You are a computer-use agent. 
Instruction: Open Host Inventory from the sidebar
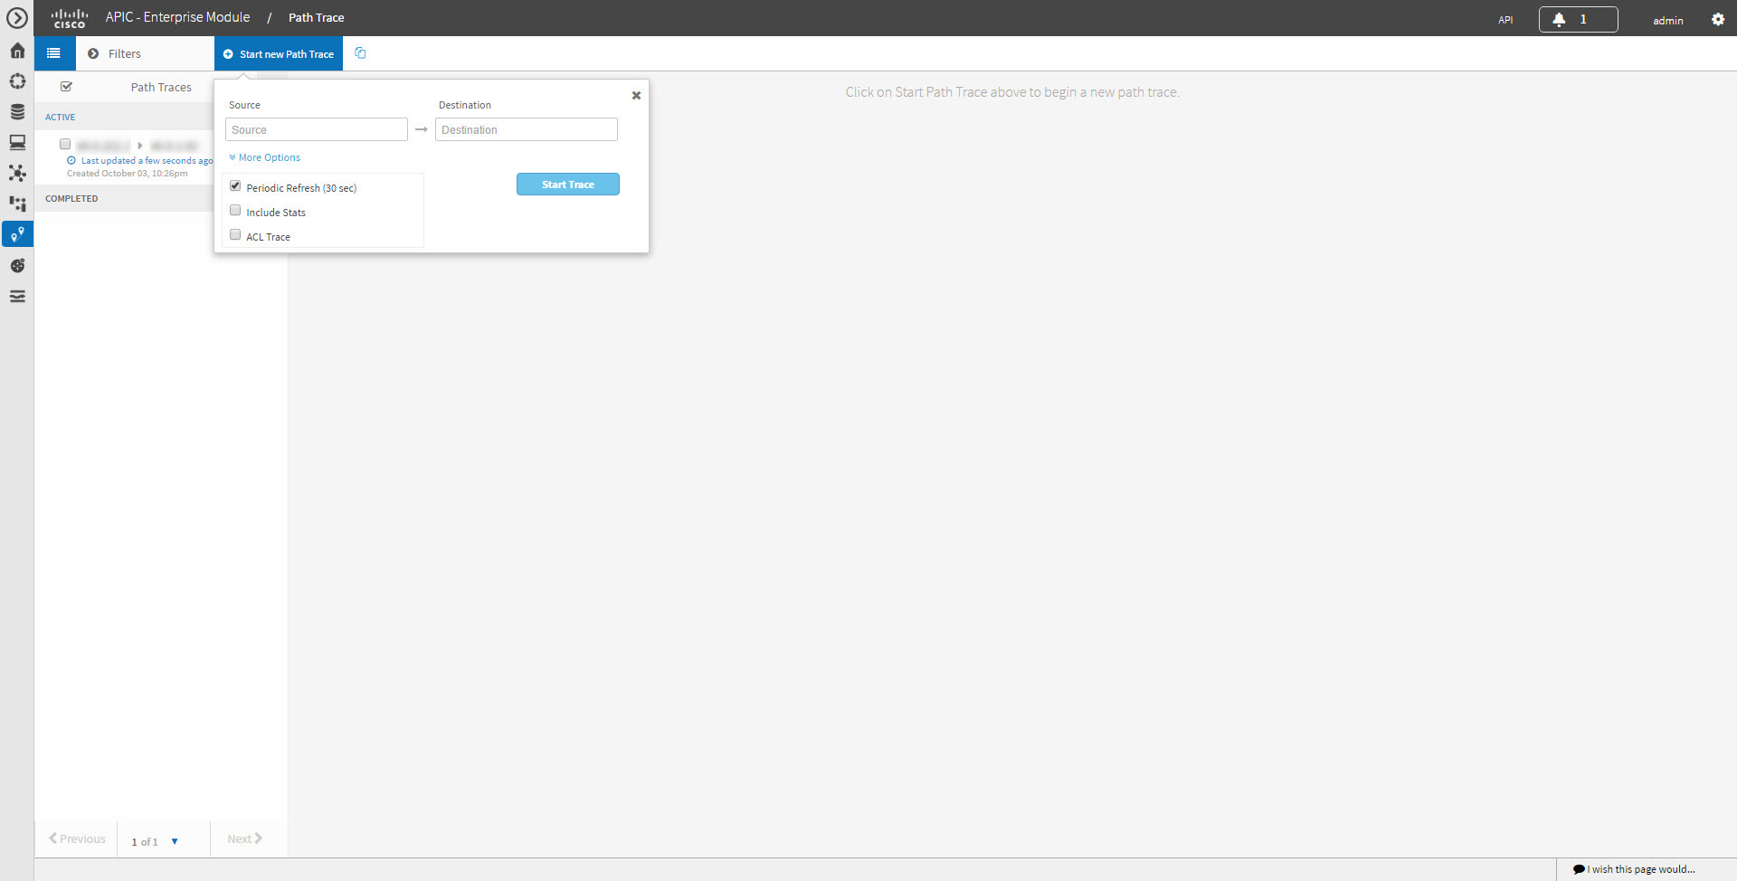(17, 142)
